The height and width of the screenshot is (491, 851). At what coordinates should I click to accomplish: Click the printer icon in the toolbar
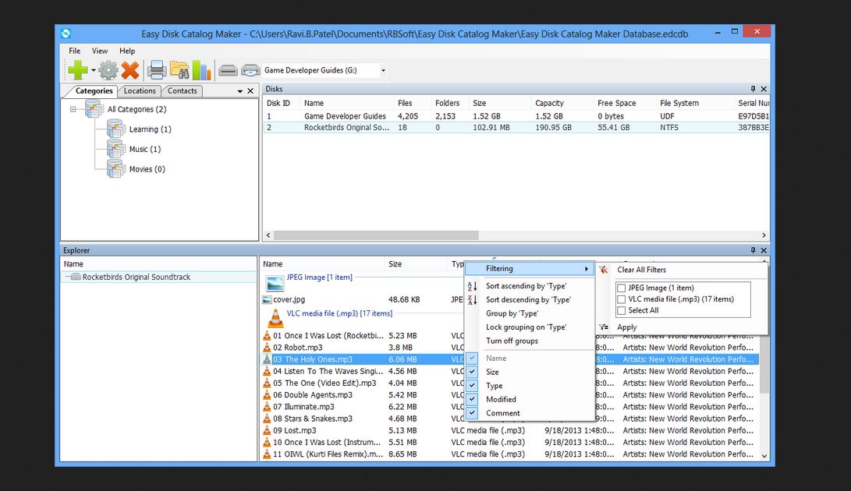157,70
